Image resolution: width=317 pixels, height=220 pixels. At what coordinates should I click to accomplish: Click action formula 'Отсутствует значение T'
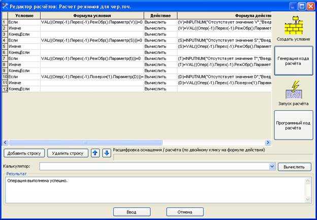(x=224, y=58)
